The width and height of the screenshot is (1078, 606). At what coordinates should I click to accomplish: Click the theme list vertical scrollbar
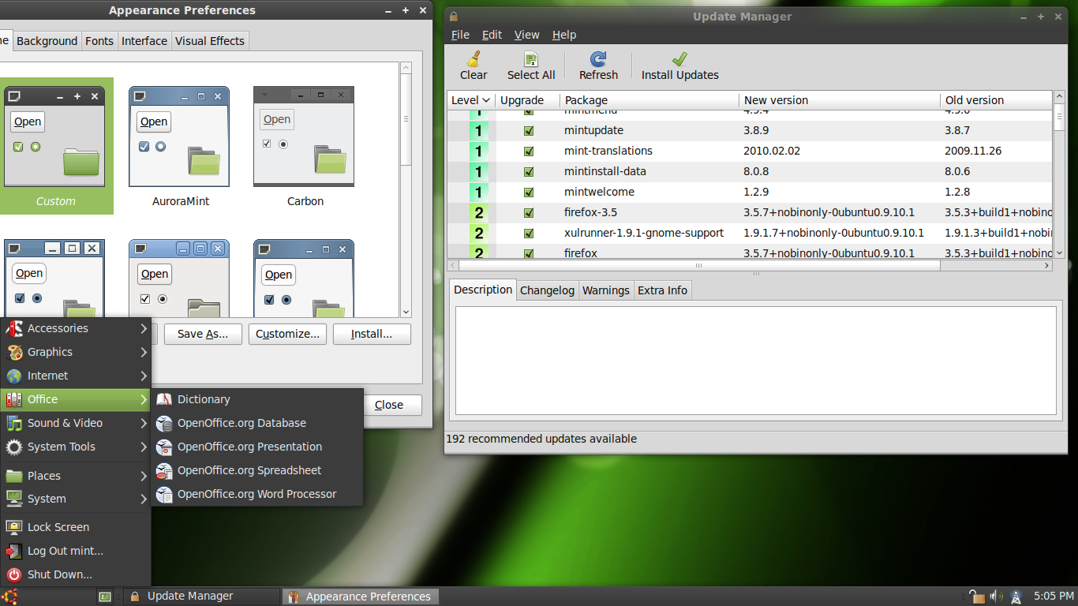click(406, 190)
